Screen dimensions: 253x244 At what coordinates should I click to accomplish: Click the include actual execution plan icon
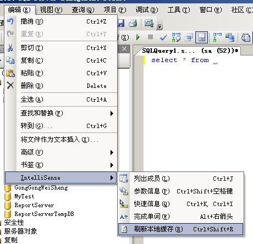[x=217, y=37]
